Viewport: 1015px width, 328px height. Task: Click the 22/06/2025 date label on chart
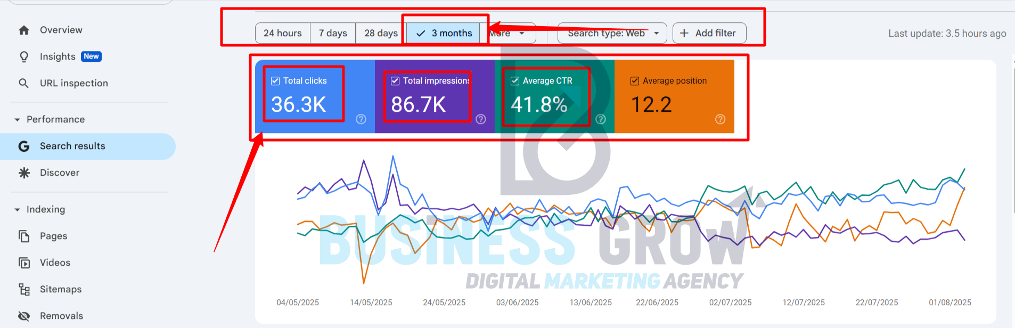[657, 302]
